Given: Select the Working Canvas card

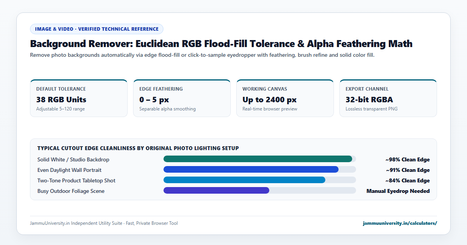Looking at the screenshot, I should click(x=285, y=98).
